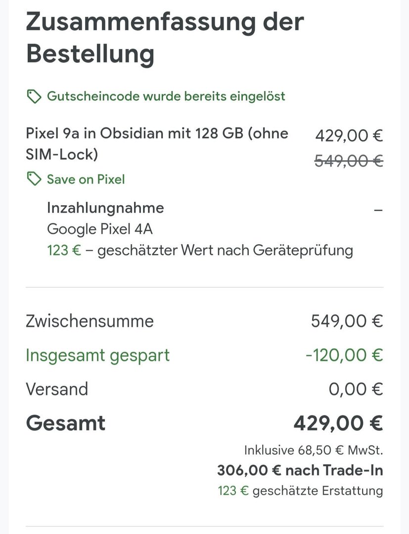Screen dimensions: 409x534
Task: Click the tag icon beside Save on Pixel
Action: 34,179
